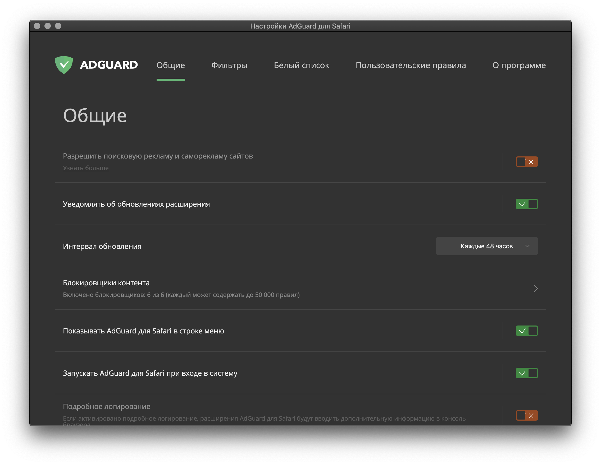601x465 pixels.
Task: Expand Блокировщики контента with the chevron arrow
Action: (535, 289)
